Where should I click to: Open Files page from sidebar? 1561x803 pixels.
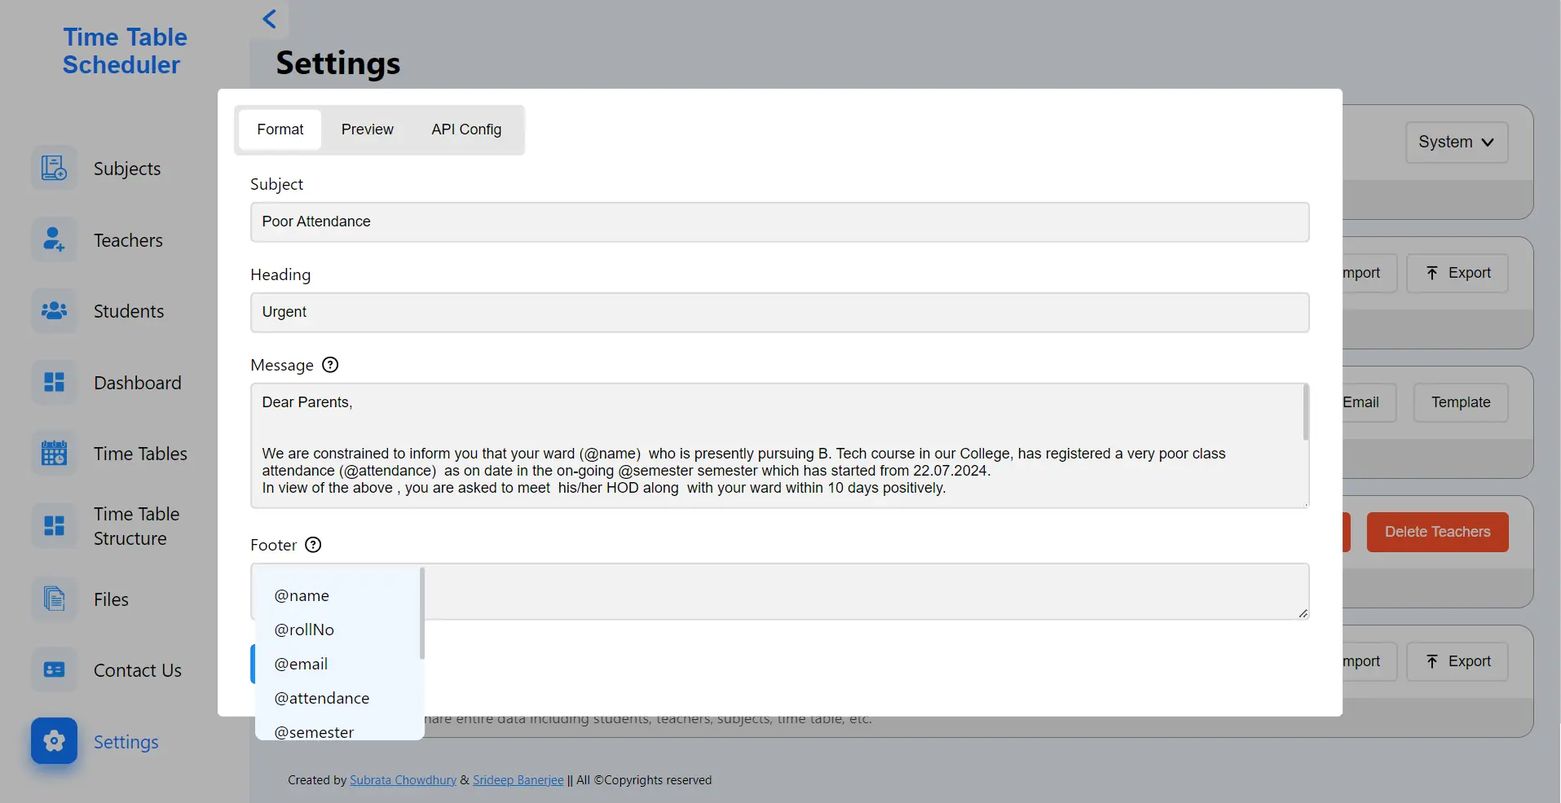(111, 599)
